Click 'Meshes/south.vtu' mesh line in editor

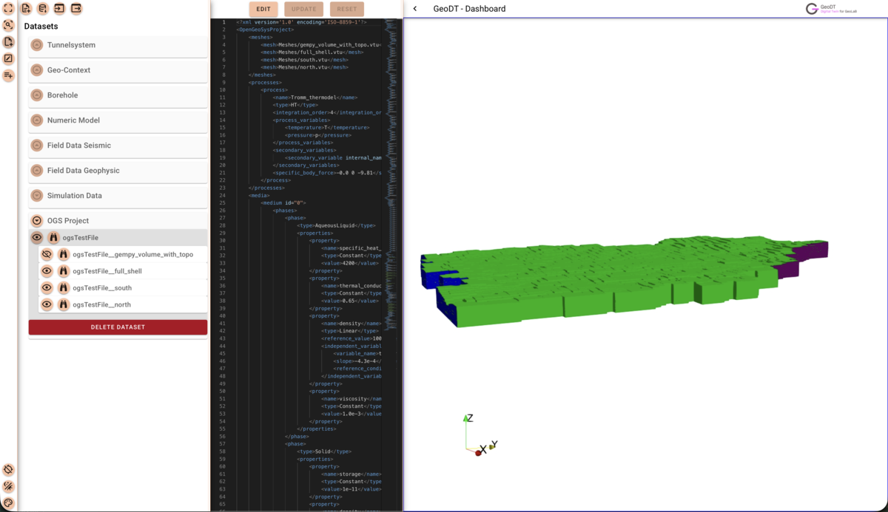click(304, 60)
